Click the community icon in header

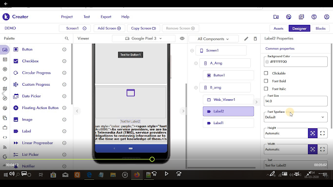click(289, 17)
